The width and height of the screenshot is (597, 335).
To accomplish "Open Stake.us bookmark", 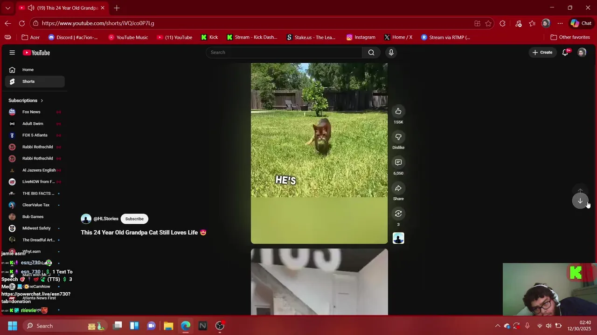I will [x=311, y=37].
